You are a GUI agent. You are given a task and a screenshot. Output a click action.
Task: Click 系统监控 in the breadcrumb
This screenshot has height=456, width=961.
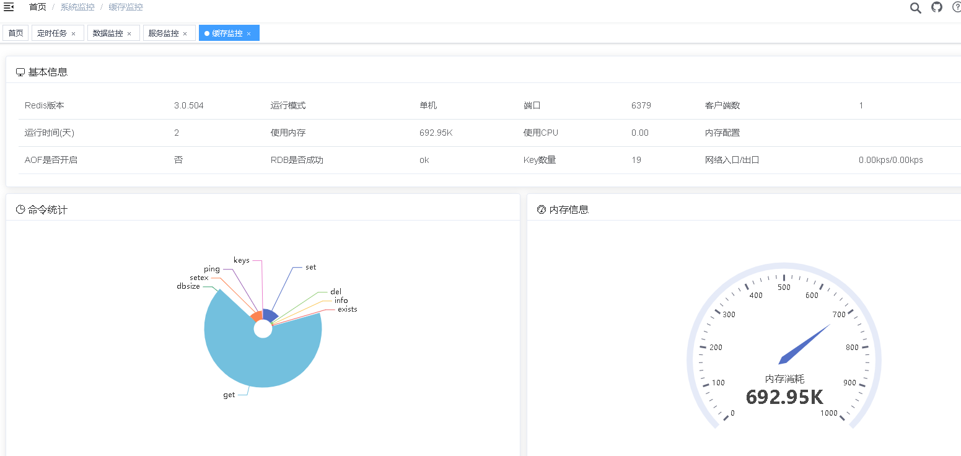[x=77, y=7]
